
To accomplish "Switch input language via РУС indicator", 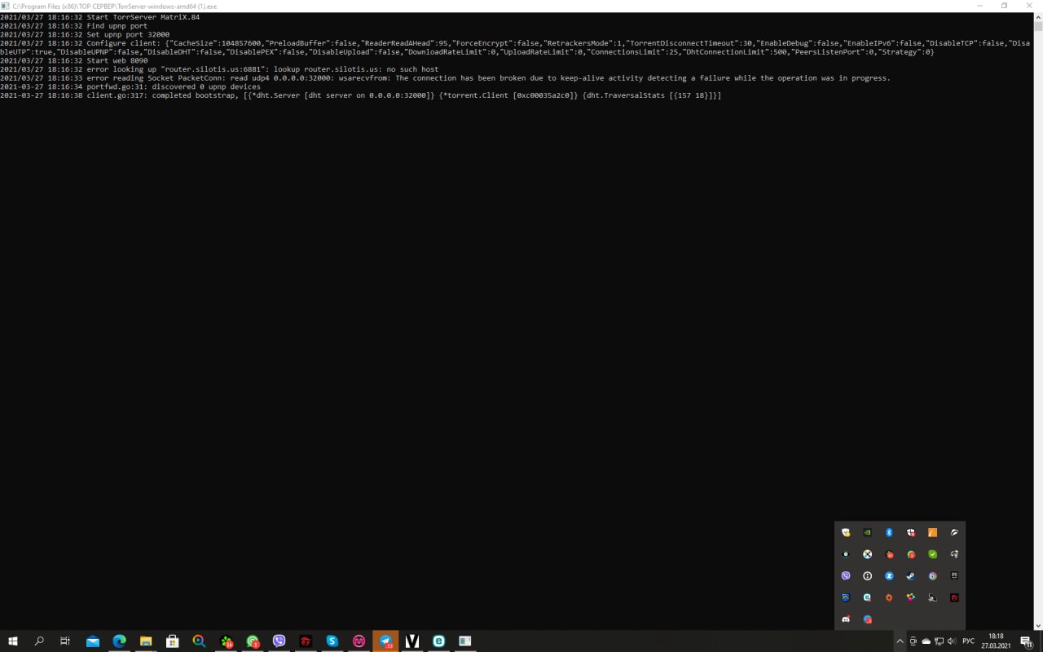I will [969, 641].
